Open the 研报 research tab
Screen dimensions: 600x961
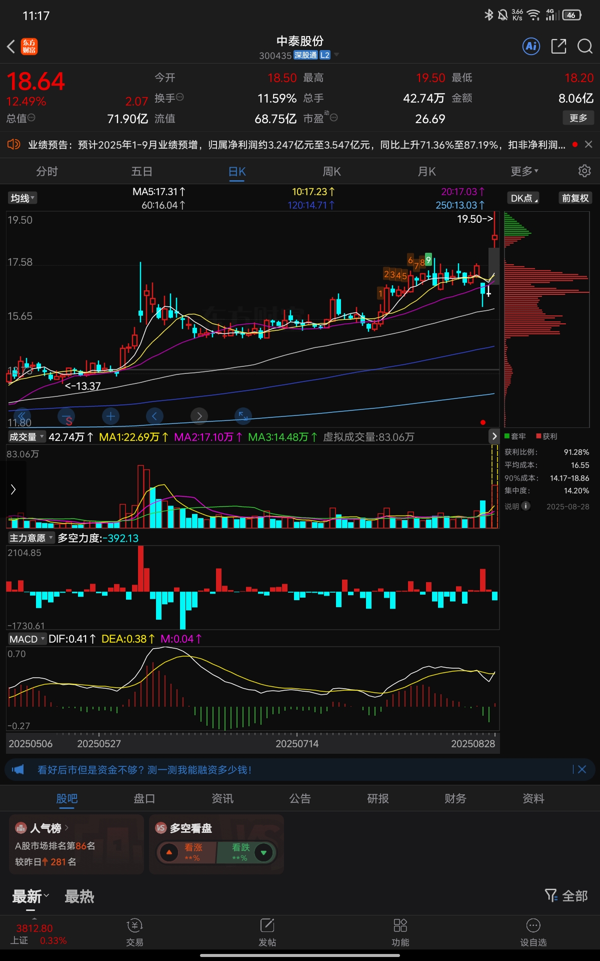377,798
